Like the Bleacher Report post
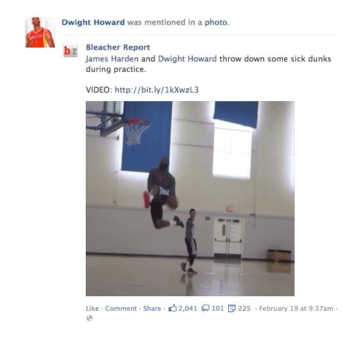Viewport: 356px width, 337px height. tap(92, 308)
